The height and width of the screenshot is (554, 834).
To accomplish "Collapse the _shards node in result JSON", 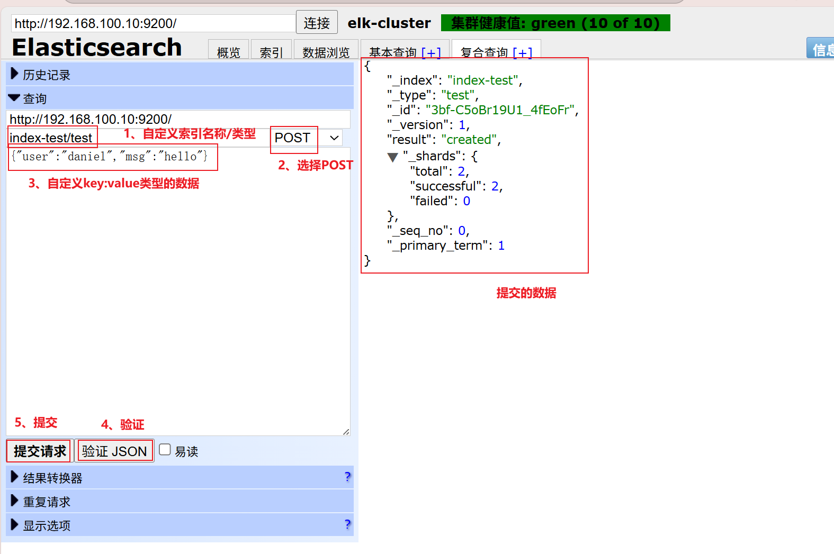I will pos(392,157).
